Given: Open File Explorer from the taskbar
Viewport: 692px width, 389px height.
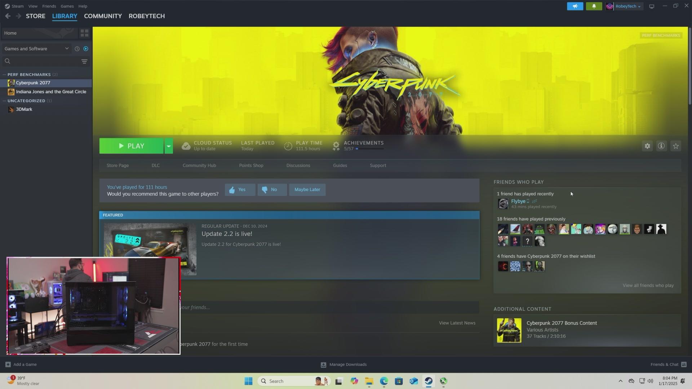Looking at the screenshot, I should tap(369, 381).
